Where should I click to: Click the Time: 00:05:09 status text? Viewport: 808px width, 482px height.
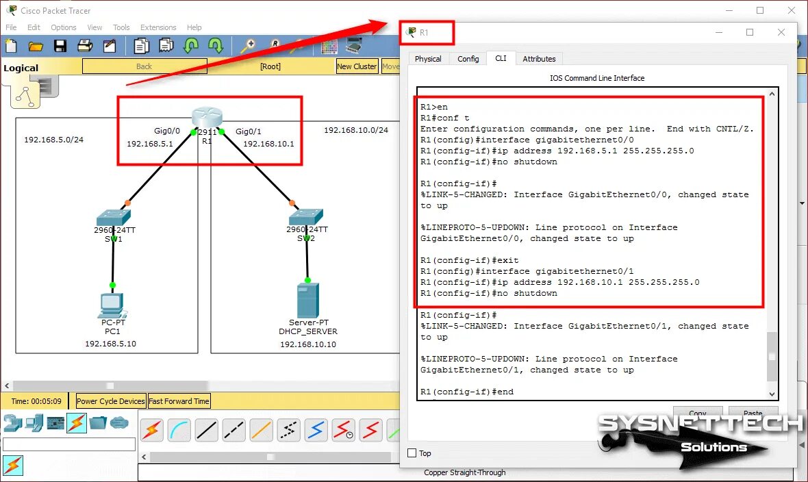tap(36, 401)
